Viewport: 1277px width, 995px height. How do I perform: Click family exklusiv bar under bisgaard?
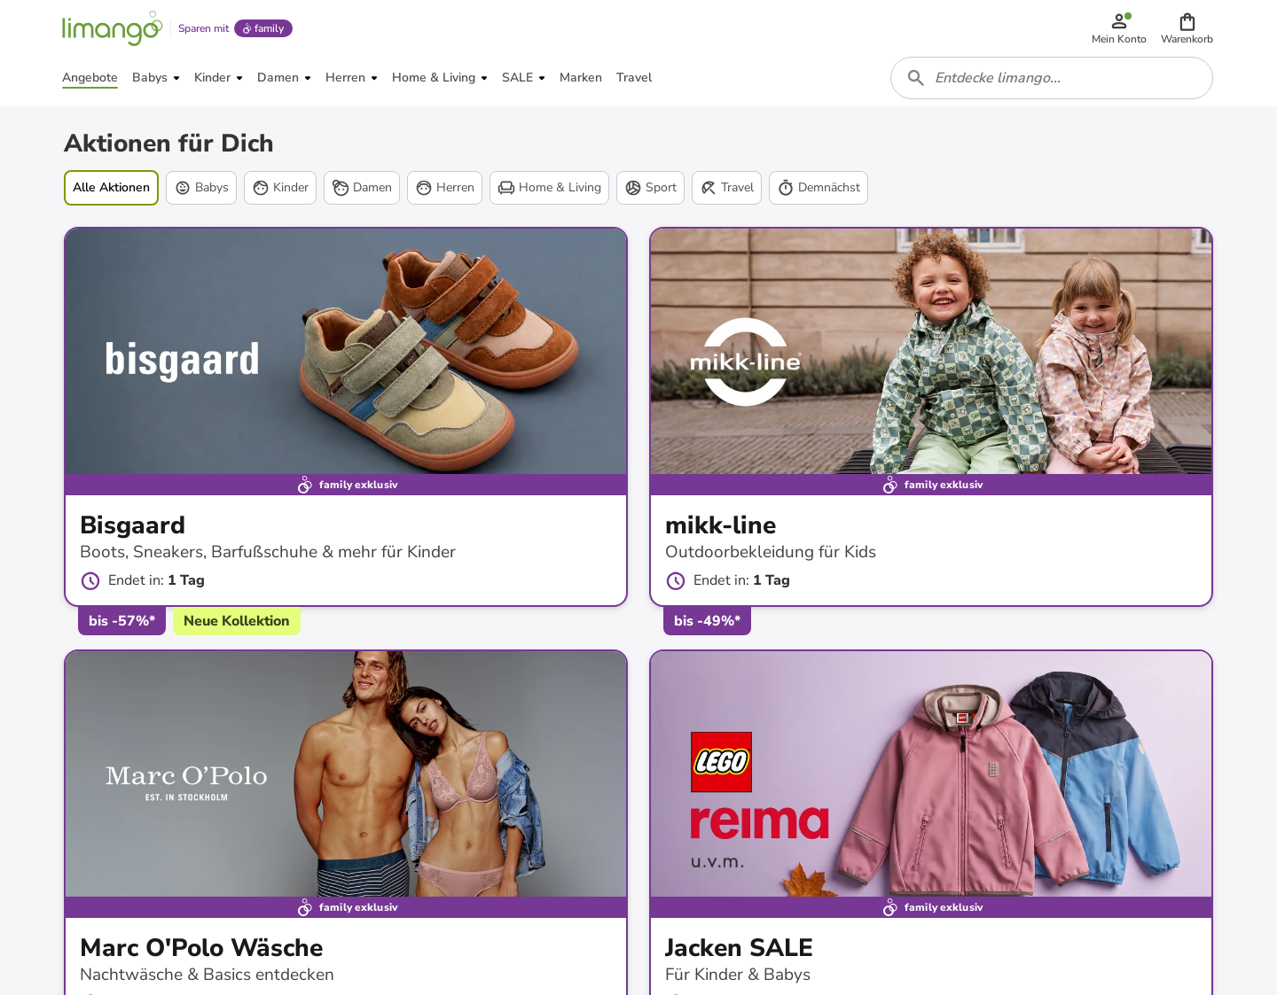point(346,485)
